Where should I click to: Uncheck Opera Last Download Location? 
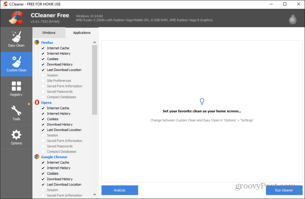43,130
